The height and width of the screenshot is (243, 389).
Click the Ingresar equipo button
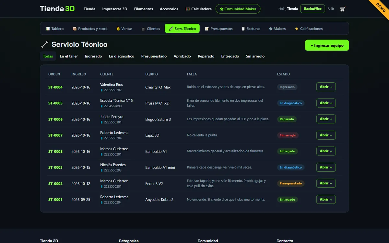[x=327, y=45]
